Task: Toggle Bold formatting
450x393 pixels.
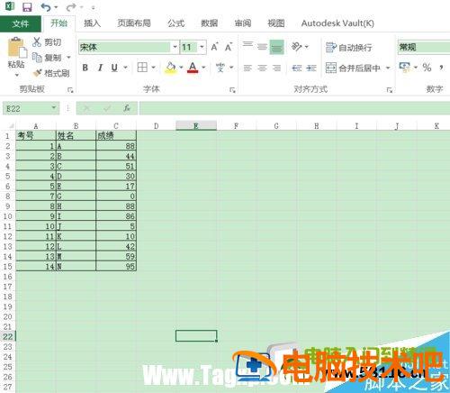Action: [x=85, y=68]
